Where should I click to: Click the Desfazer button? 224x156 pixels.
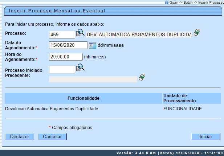[20, 136]
